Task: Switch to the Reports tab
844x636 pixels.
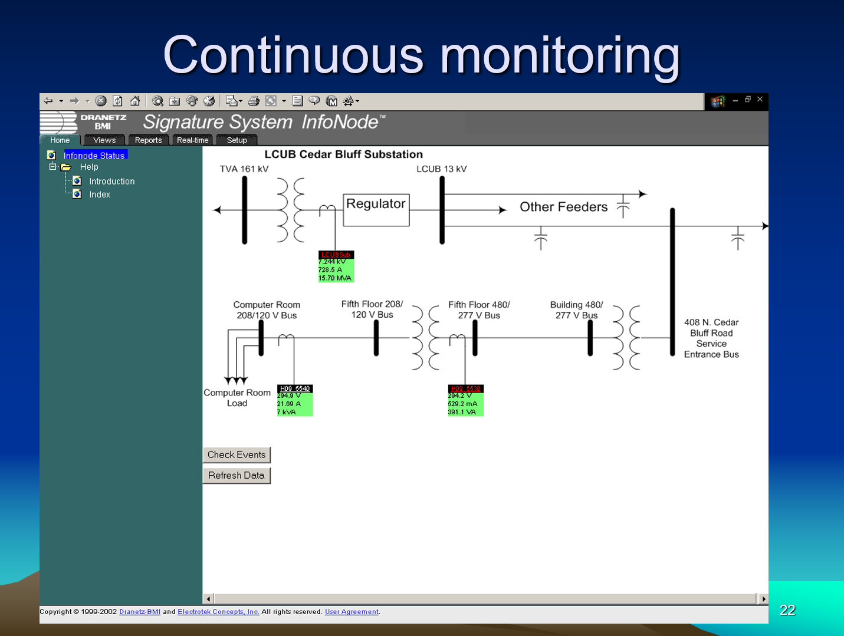Action: coord(148,140)
